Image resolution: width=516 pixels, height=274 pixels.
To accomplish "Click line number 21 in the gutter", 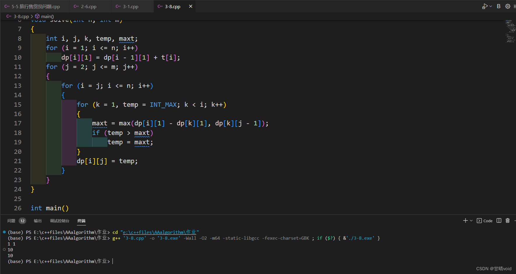I will point(18,161).
